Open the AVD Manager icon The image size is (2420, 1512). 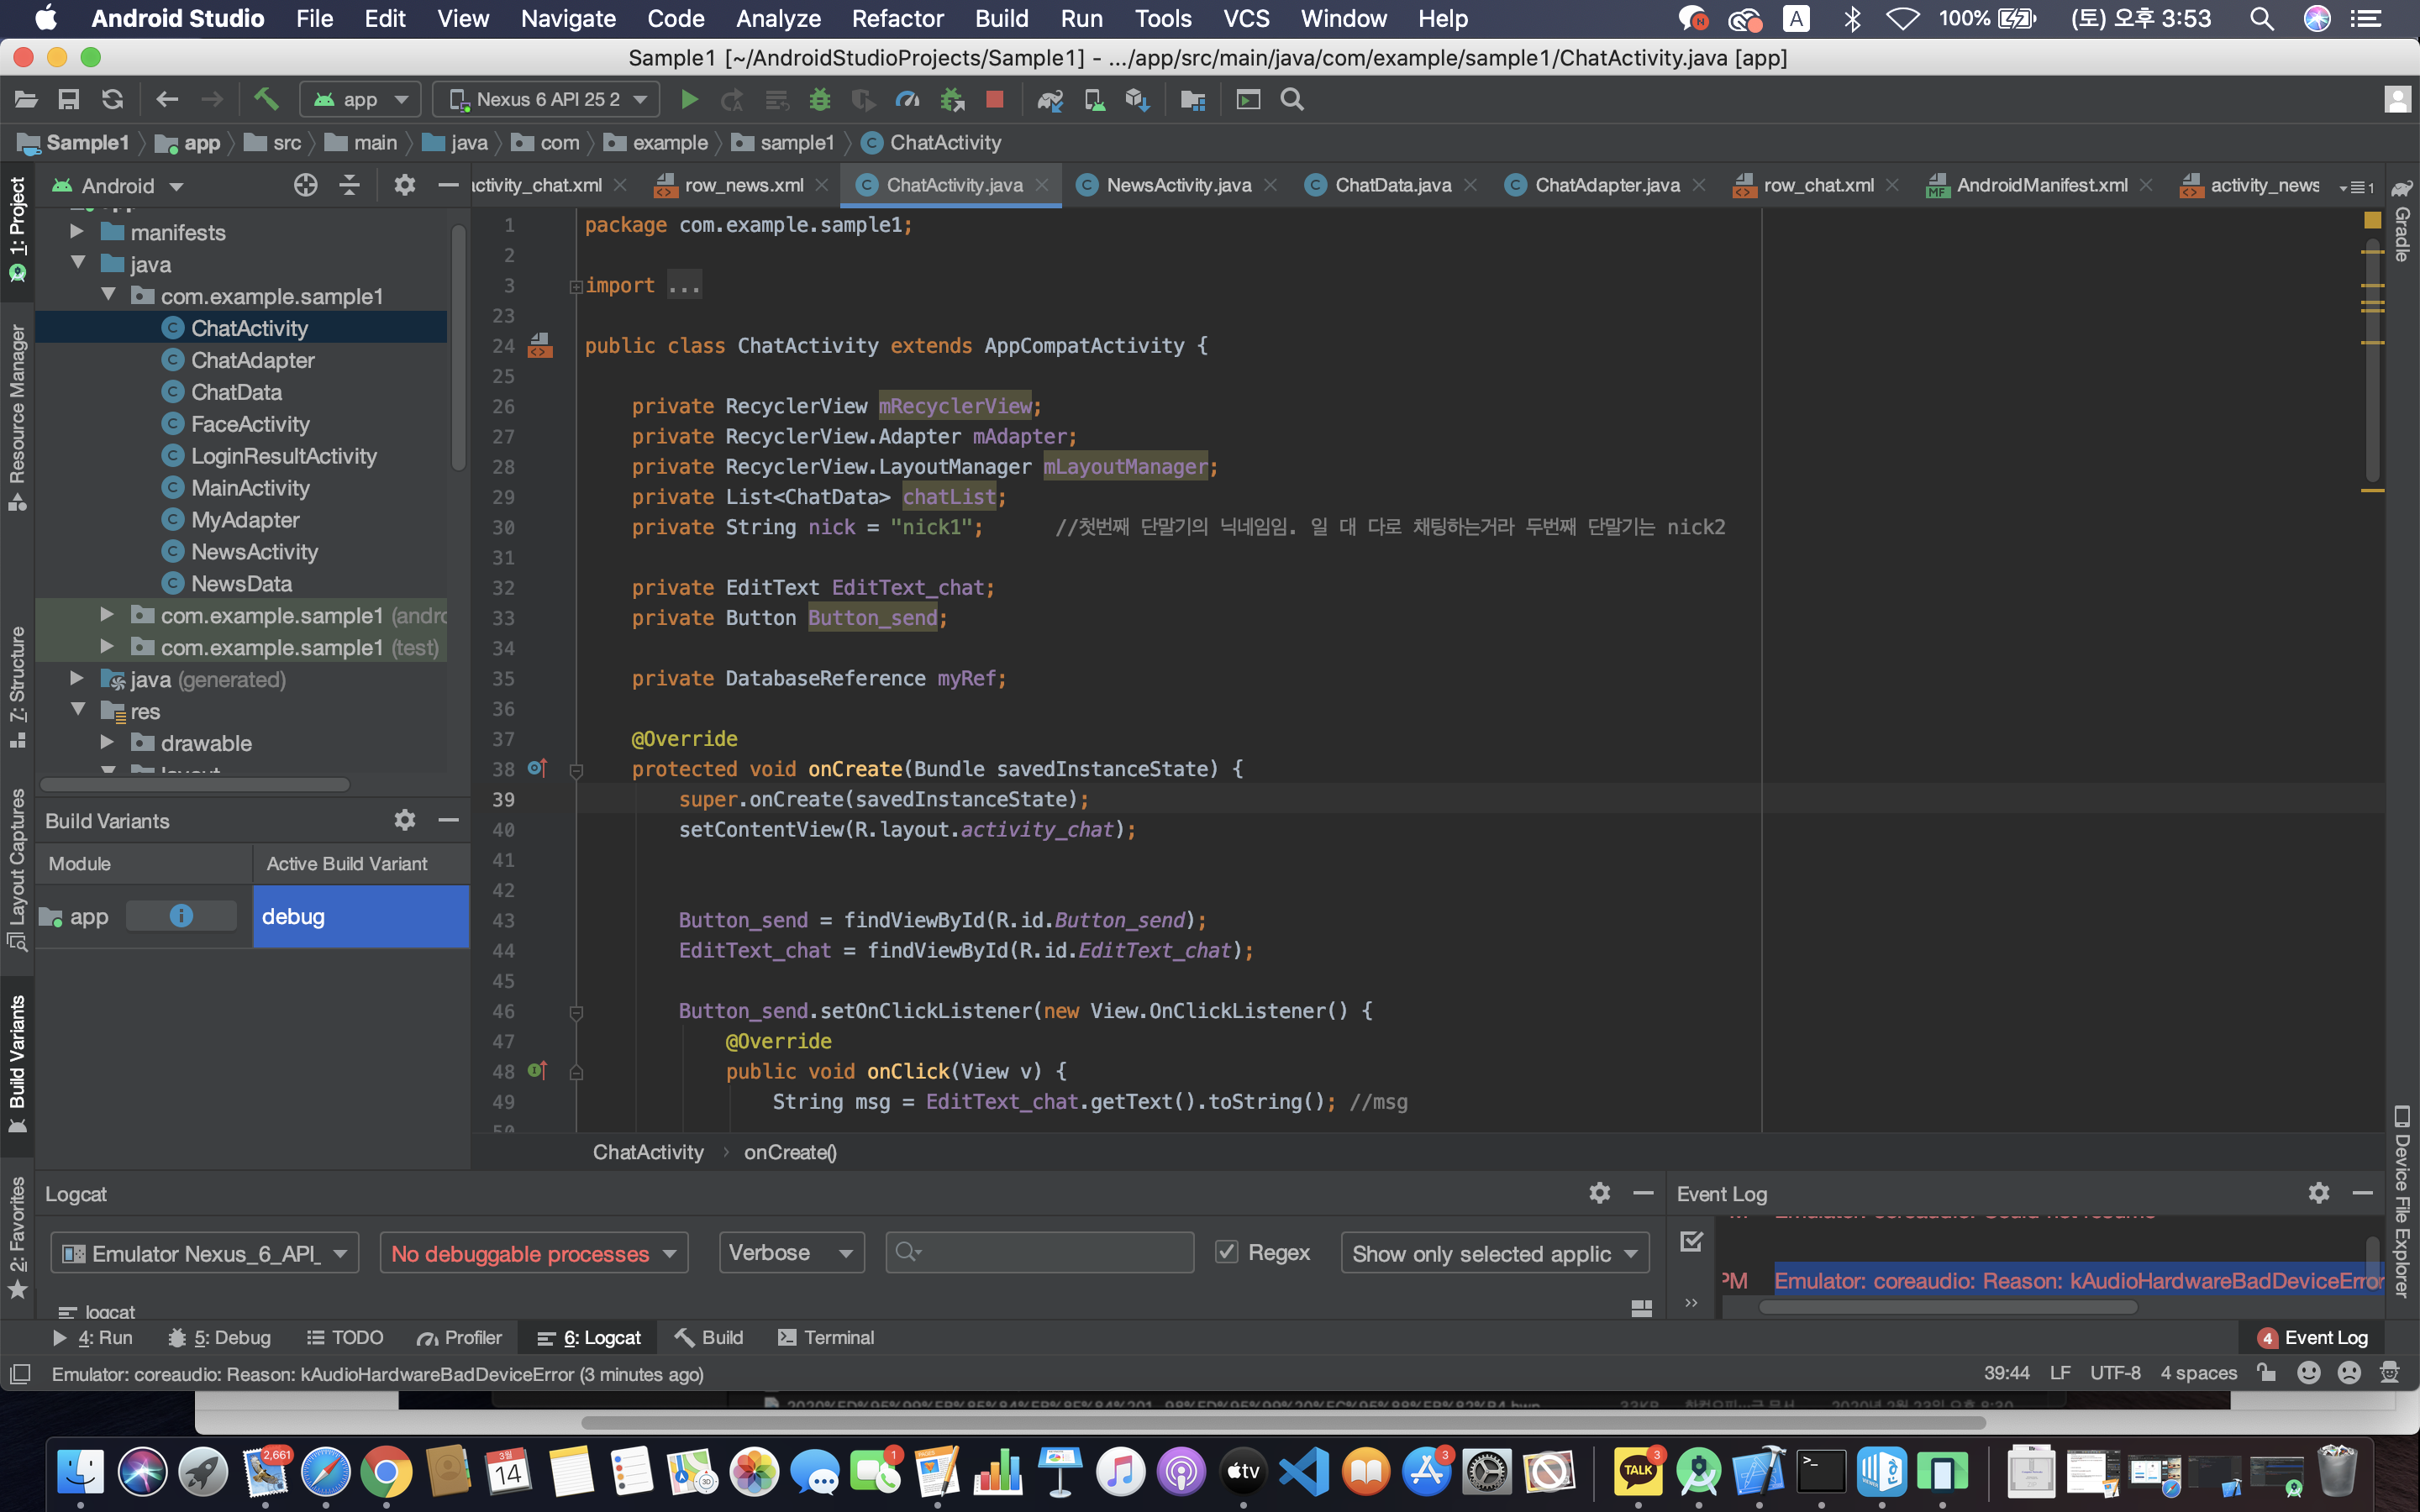[1094, 99]
